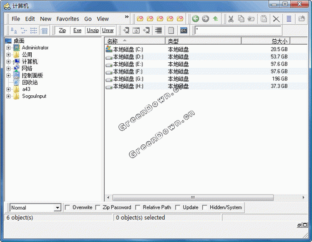312x242 pixels.
Task: Click the 桌面 desktop icon at tree root
Action: pyautogui.click(x=8, y=40)
